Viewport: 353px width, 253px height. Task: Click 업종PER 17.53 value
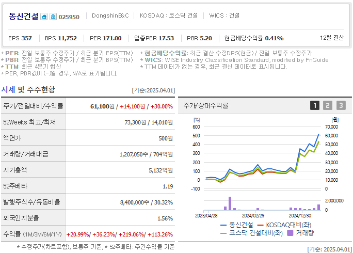(154, 38)
